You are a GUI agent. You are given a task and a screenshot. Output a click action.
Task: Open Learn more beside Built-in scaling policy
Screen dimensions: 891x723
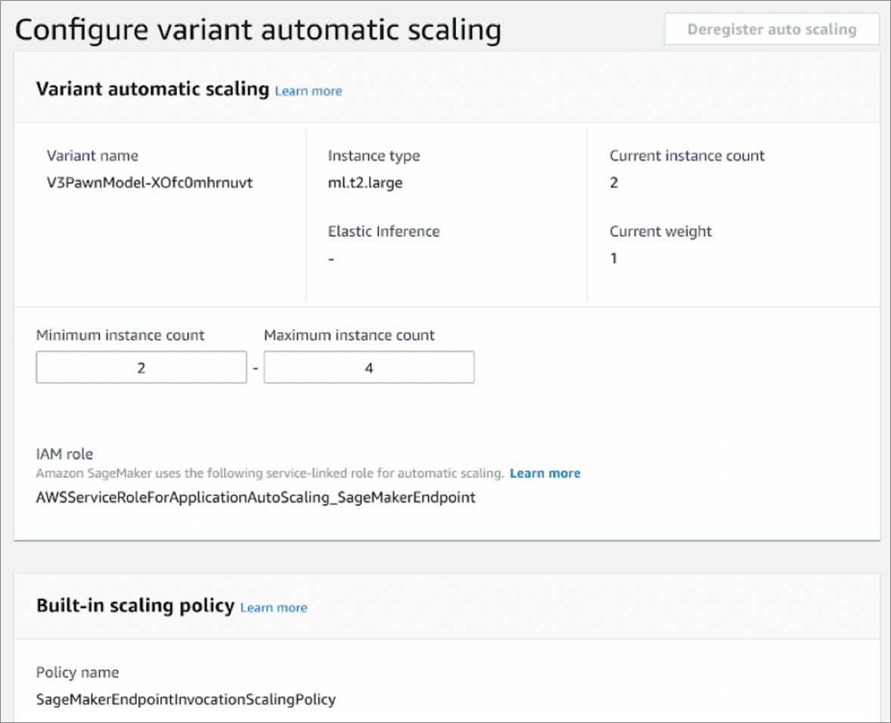point(273,607)
